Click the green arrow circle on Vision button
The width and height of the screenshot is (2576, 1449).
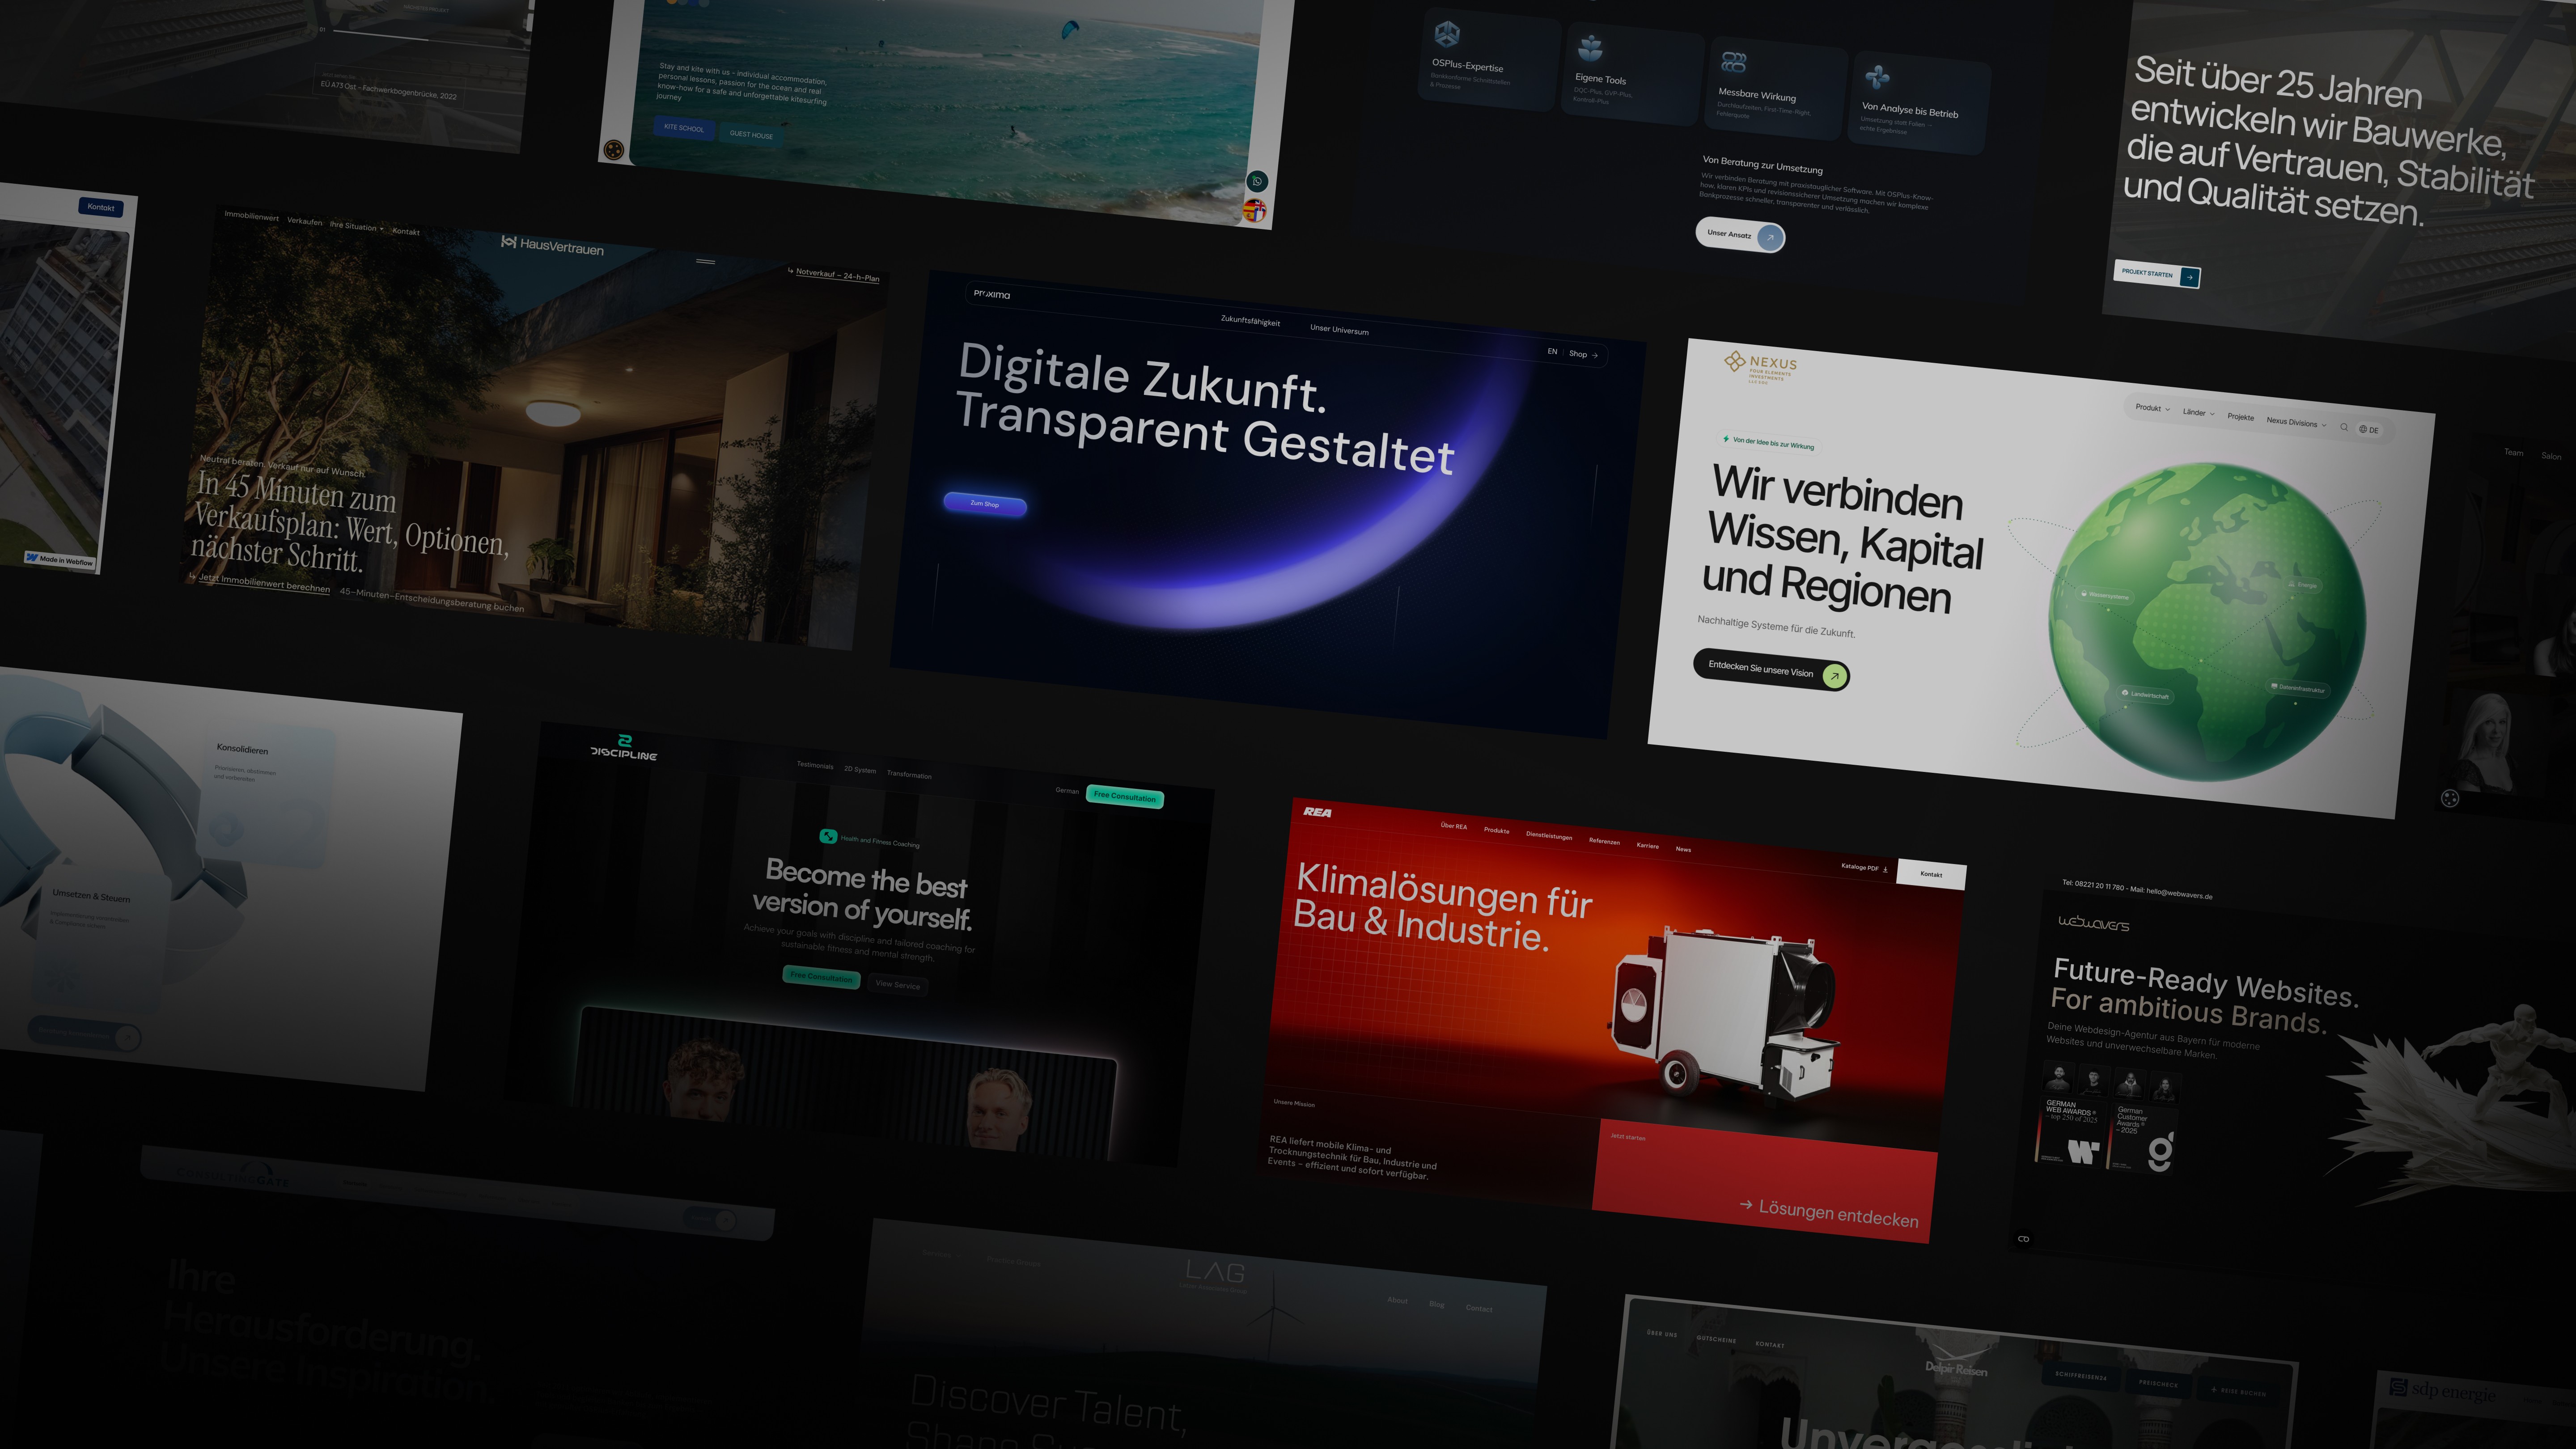pos(1834,676)
